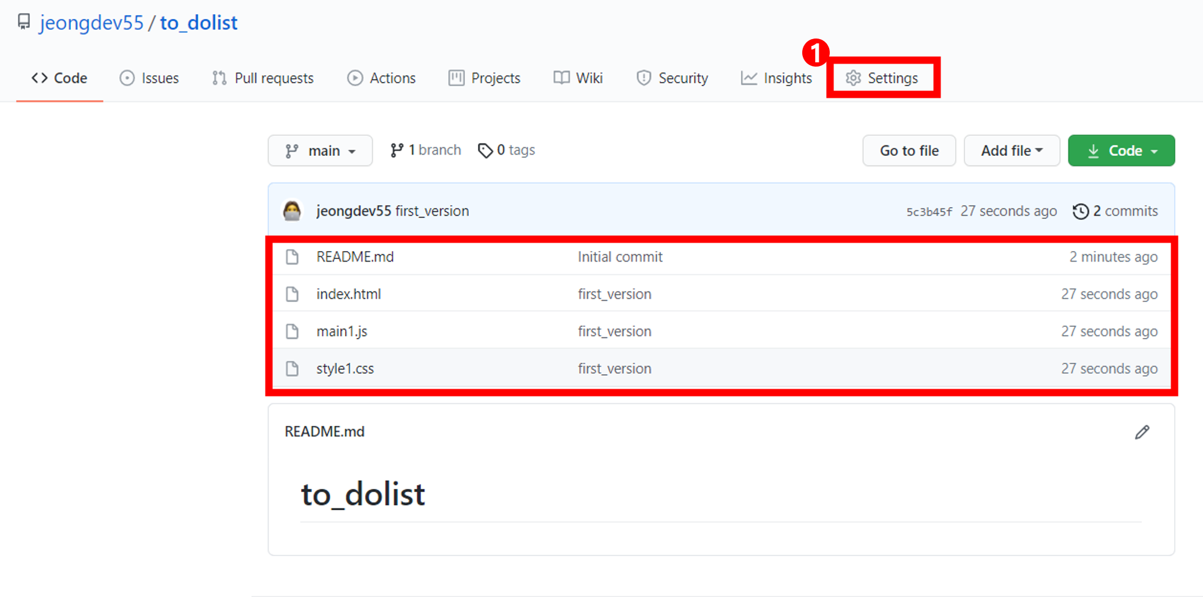Click the Go to file button

click(x=909, y=150)
